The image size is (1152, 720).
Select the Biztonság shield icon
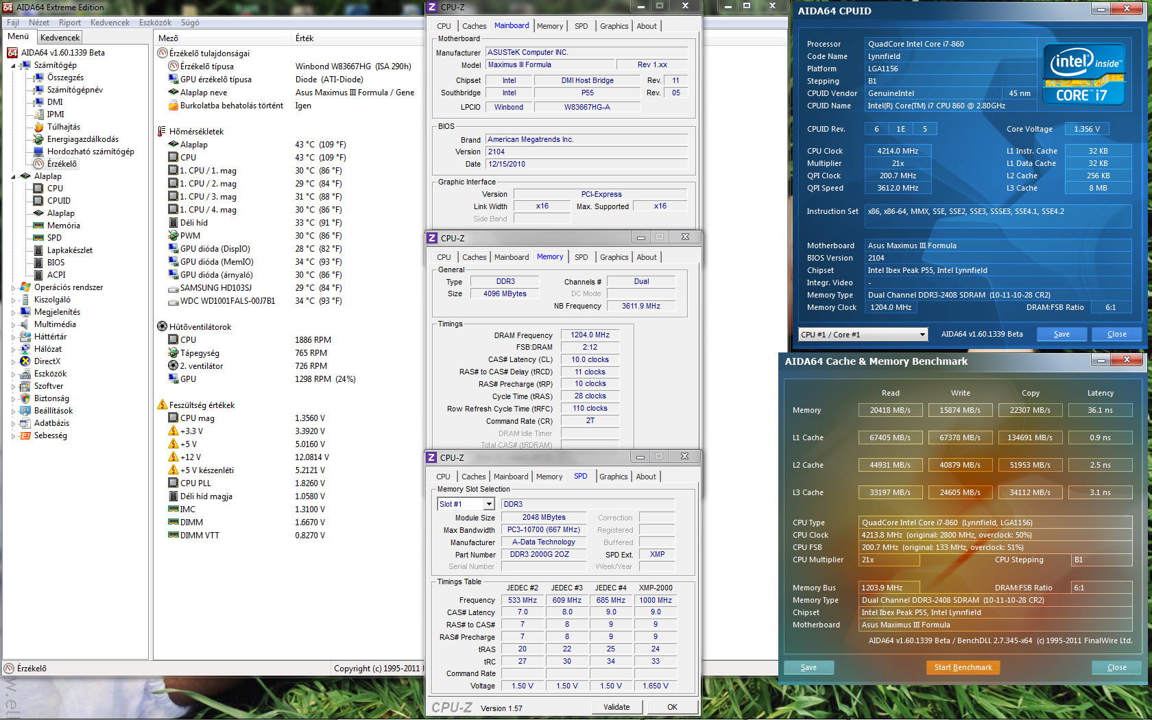[25, 398]
